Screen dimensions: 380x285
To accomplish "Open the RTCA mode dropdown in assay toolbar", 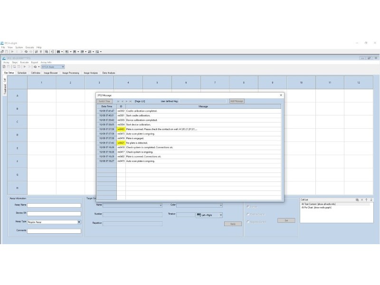I will pos(63,67).
